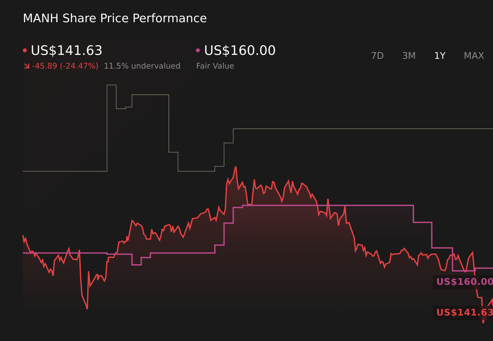The height and width of the screenshot is (341, 493).
Task: Click the 11.5% undervalued label
Action: [x=142, y=66]
